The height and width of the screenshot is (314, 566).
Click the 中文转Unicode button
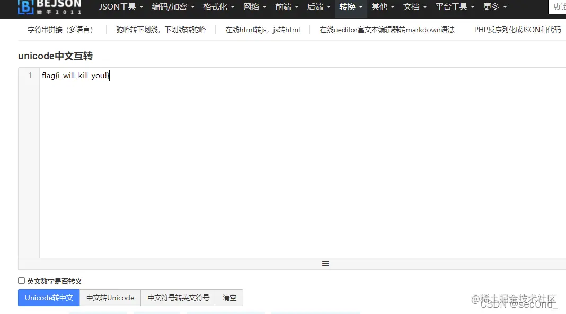(110, 298)
